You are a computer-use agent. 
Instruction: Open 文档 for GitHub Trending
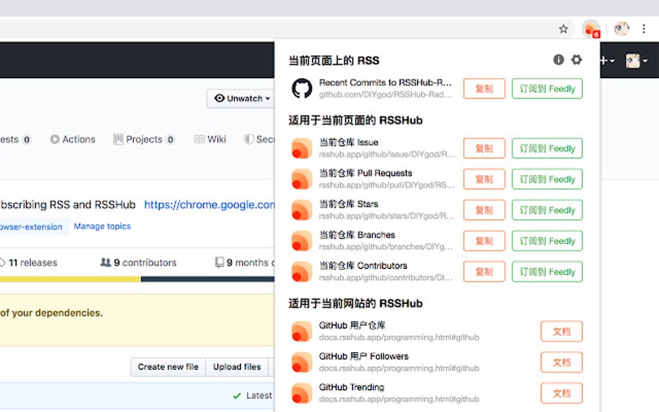[x=561, y=393]
